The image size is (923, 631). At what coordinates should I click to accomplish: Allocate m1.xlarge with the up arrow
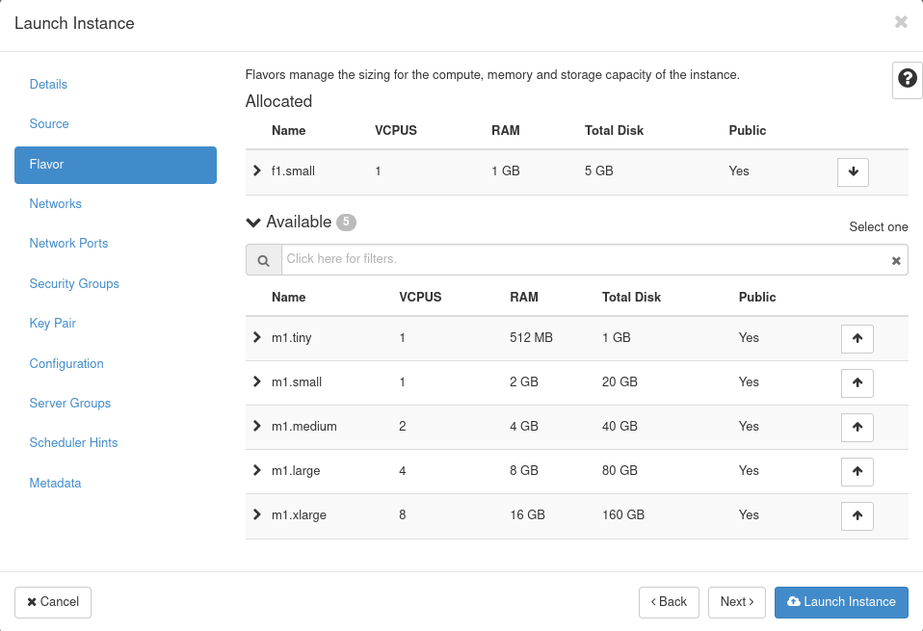tap(857, 515)
